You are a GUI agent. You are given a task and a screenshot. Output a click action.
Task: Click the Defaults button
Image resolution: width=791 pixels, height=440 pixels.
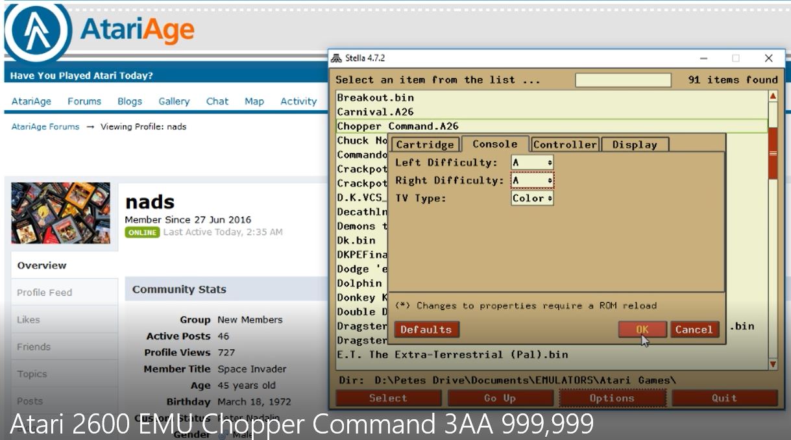426,330
